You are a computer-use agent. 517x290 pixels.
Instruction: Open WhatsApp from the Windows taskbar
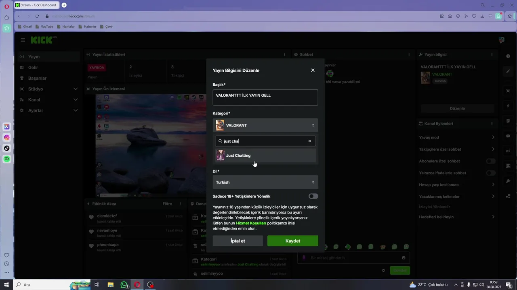(124, 285)
